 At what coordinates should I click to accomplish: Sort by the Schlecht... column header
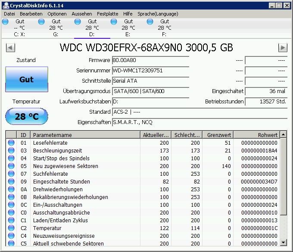(x=187, y=135)
